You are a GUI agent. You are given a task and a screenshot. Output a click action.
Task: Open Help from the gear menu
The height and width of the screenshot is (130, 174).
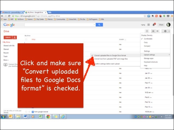(155, 65)
